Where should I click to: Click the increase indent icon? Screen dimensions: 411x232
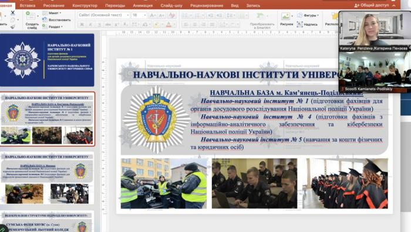coord(220,15)
